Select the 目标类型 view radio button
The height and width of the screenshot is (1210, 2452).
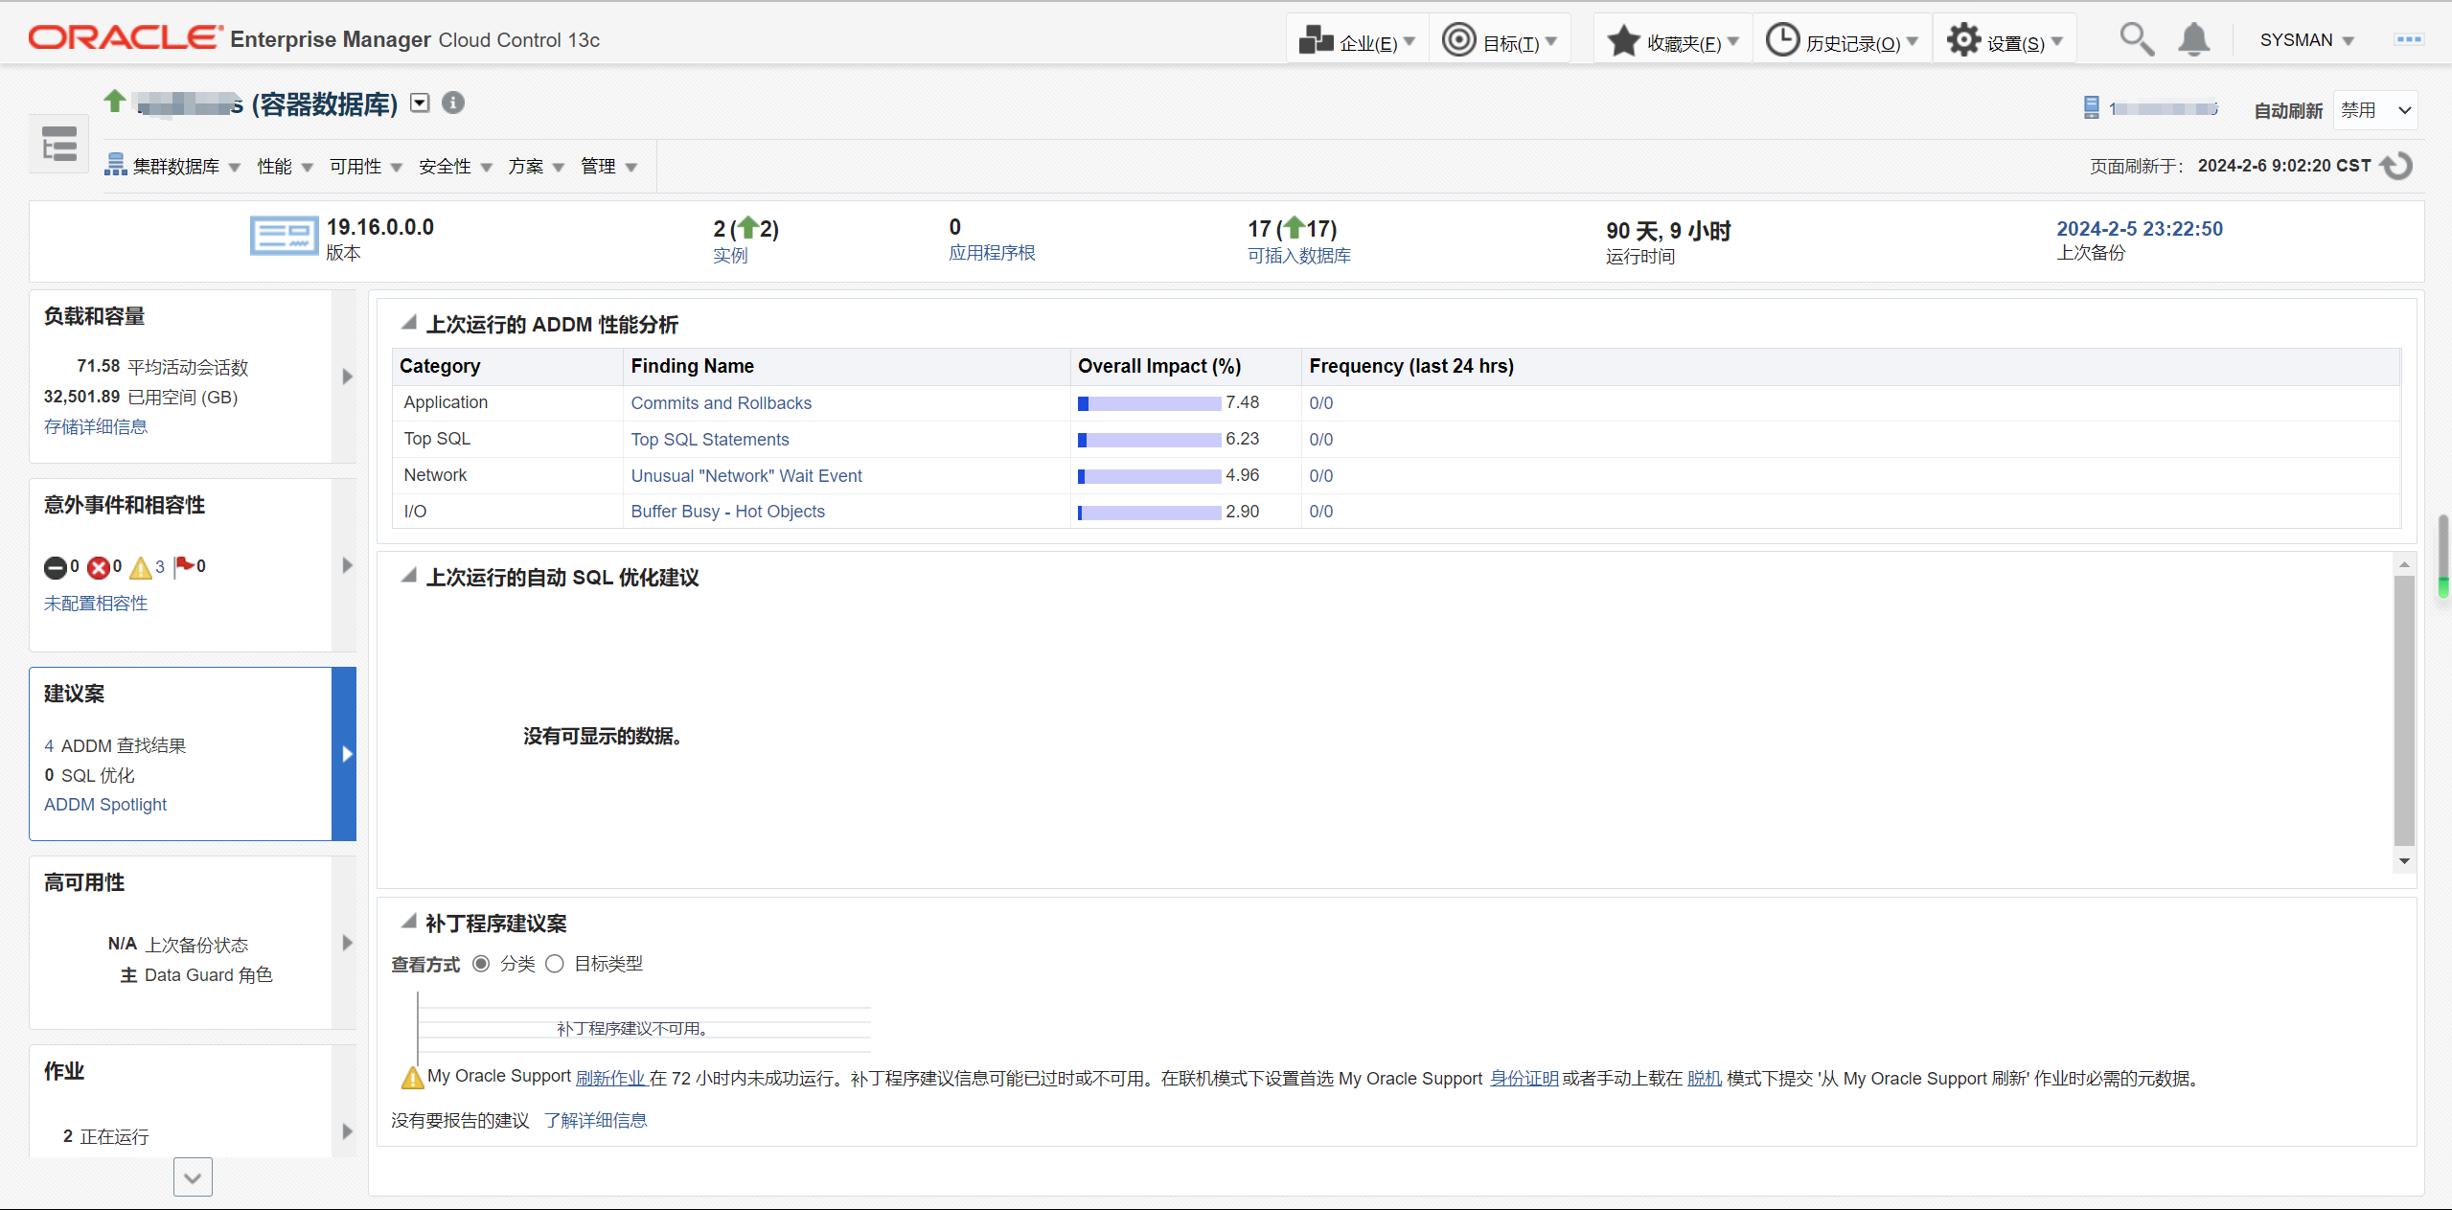pos(555,963)
